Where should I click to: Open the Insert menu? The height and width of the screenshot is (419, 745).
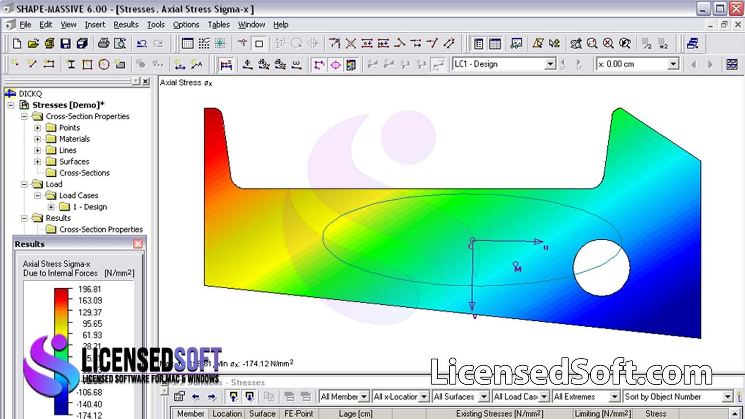click(x=95, y=25)
